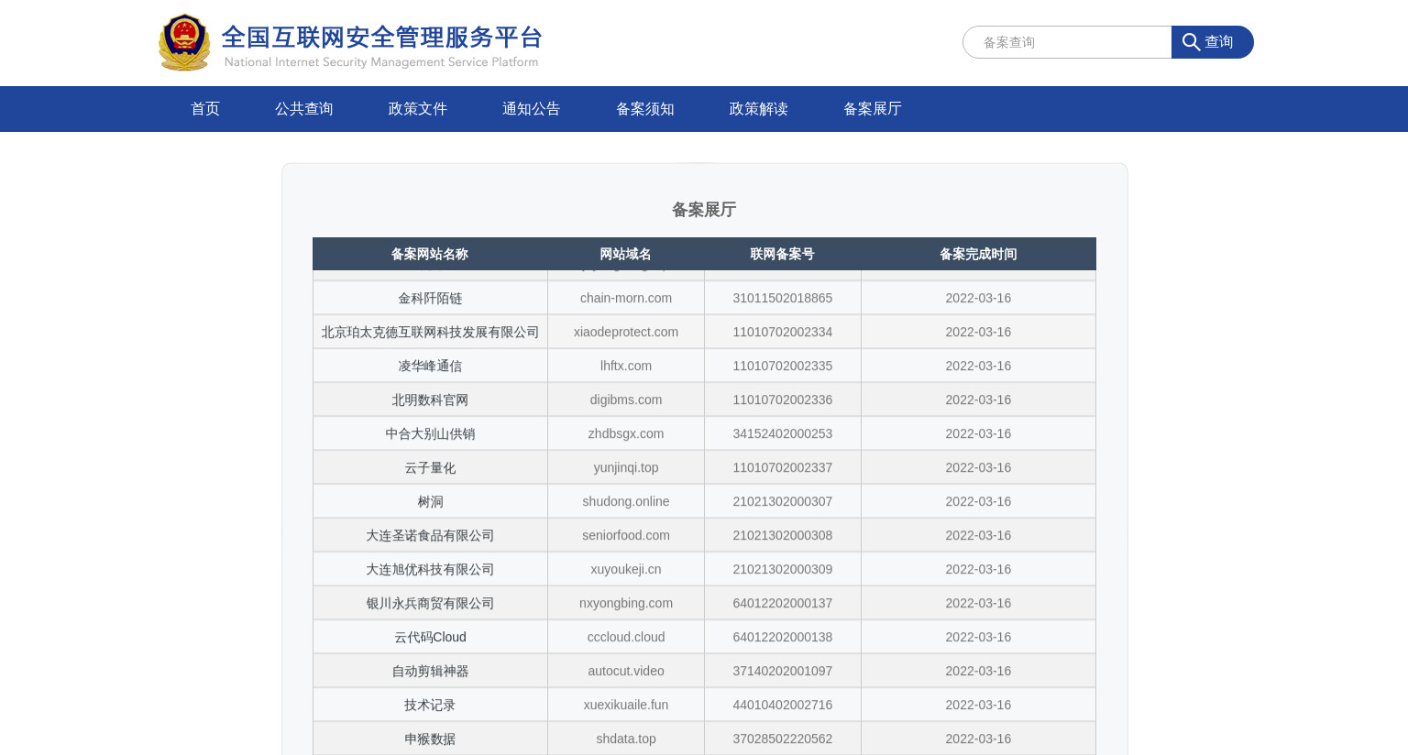
Task: Select the lhftx.com domain cell
Action: pos(626,366)
